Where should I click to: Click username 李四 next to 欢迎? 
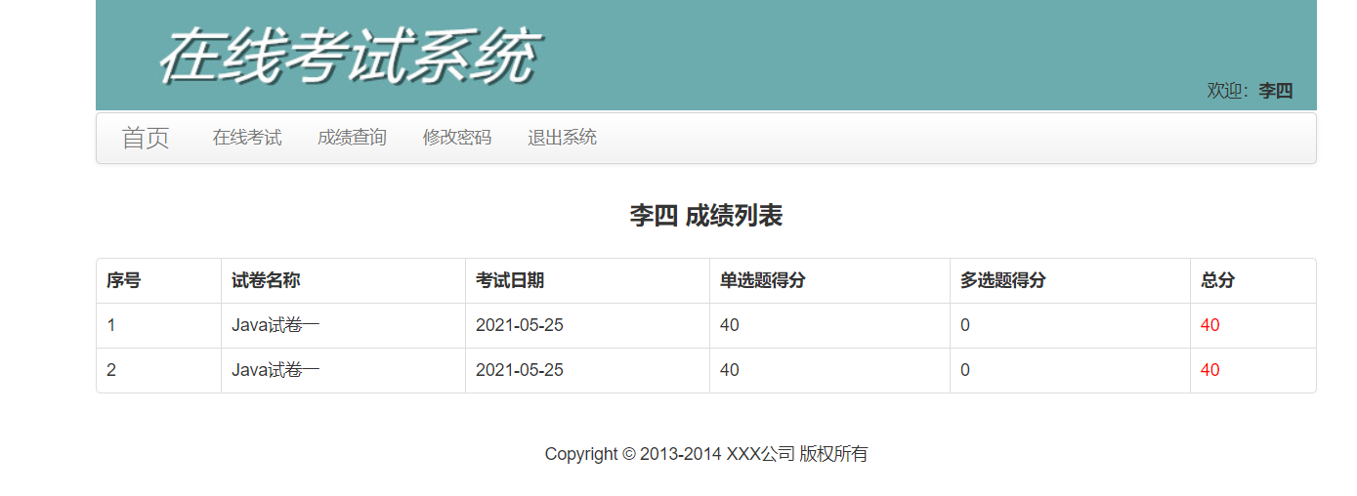[x=1275, y=91]
